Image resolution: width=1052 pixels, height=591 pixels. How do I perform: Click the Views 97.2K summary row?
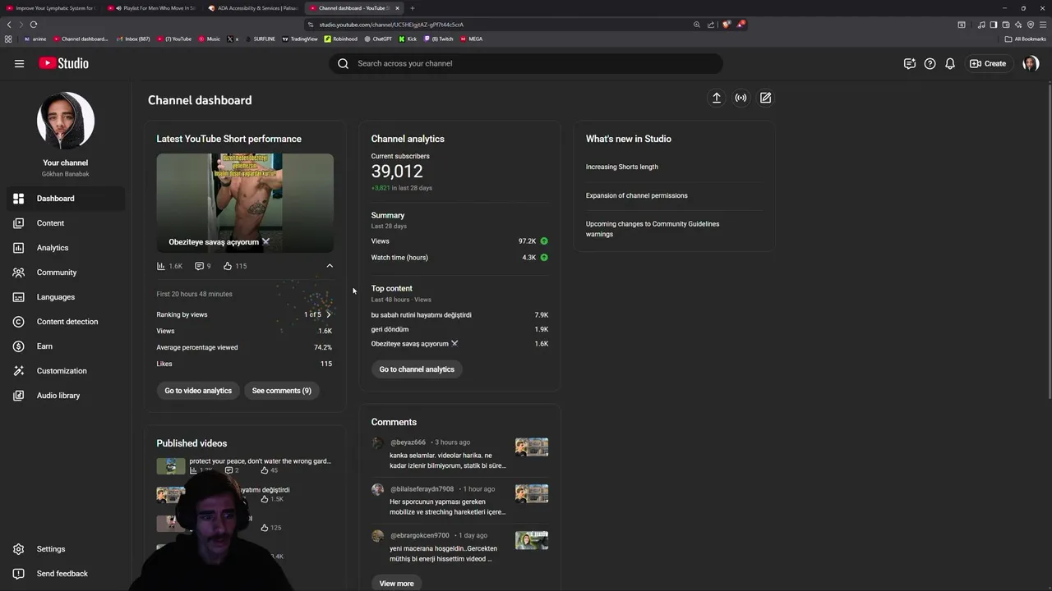(x=459, y=241)
